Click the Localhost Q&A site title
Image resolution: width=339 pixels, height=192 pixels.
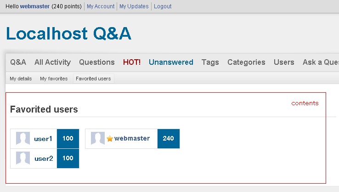coord(69,34)
